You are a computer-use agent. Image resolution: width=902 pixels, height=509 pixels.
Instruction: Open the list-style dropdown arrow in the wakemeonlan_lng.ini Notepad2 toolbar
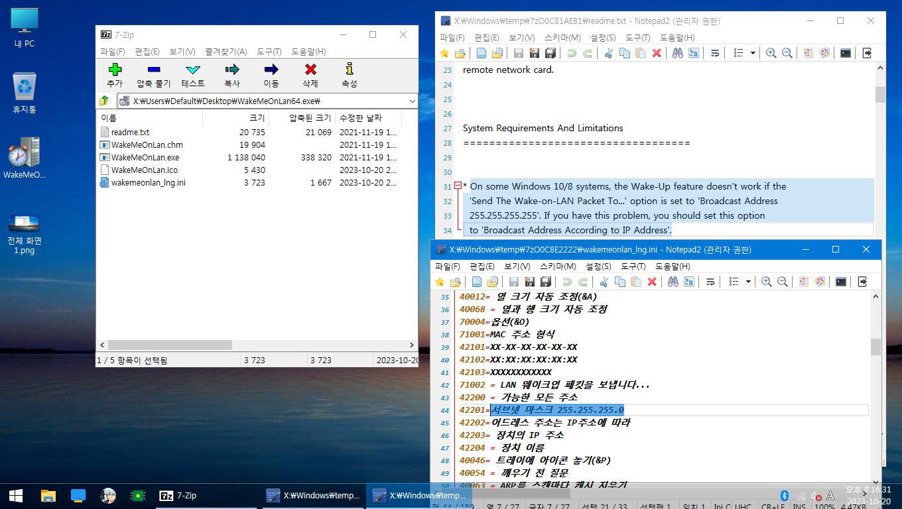(x=749, y=282)
